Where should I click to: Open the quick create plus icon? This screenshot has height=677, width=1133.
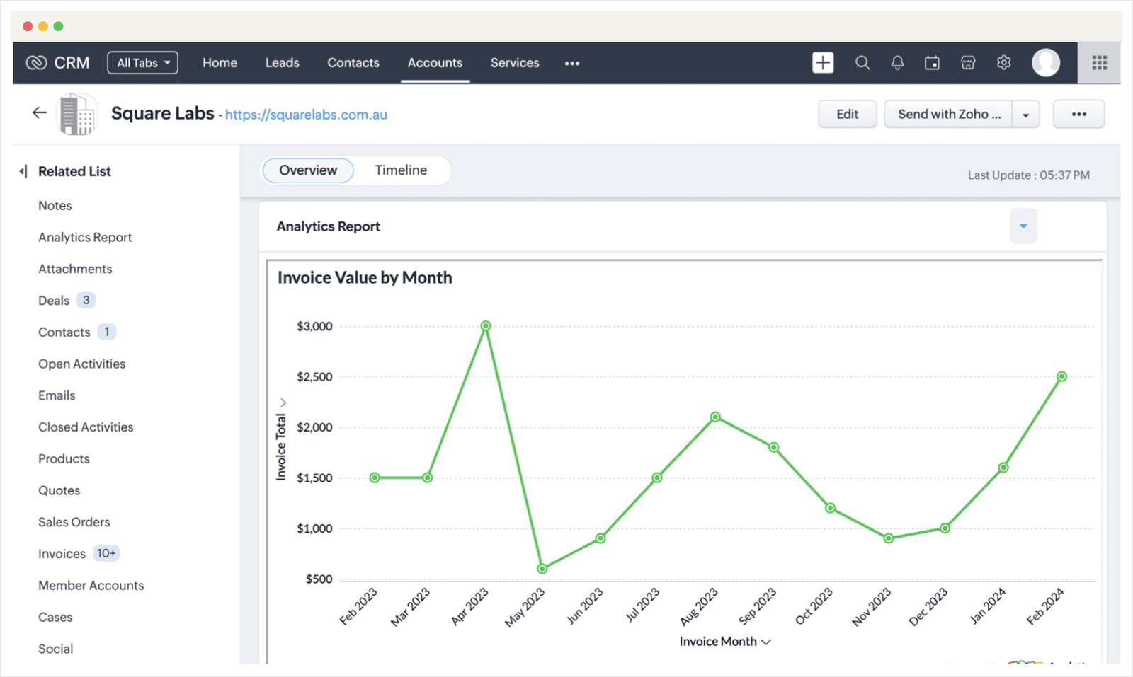click(823, 62)
